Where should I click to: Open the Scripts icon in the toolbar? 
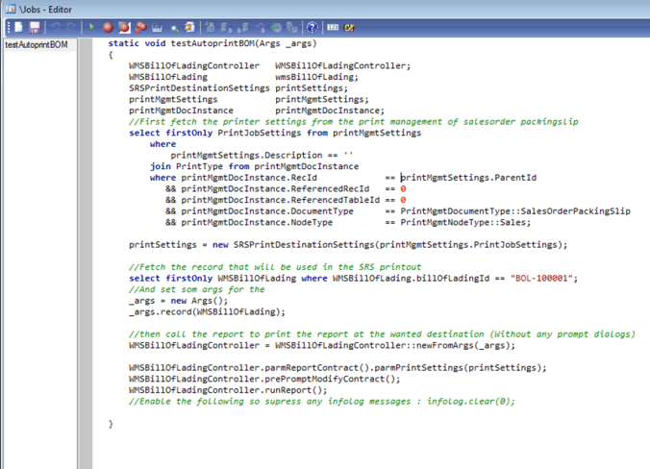(x=190, y=28)
